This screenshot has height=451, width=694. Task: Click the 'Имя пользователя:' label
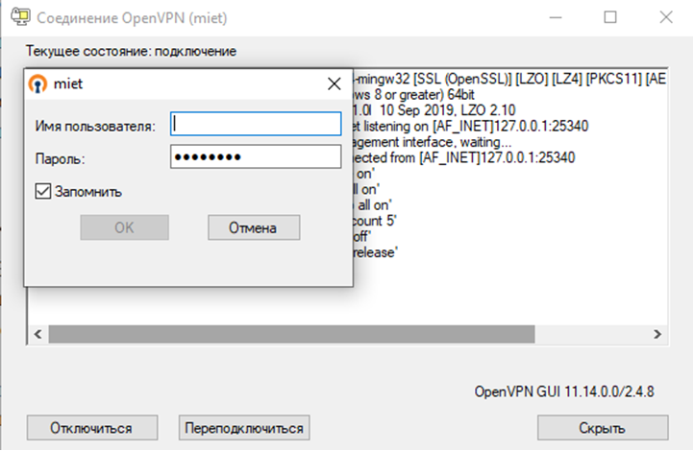[95, 127]
